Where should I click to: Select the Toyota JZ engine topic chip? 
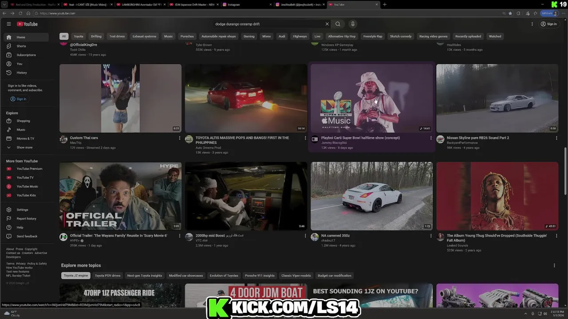tap(76, 276)
